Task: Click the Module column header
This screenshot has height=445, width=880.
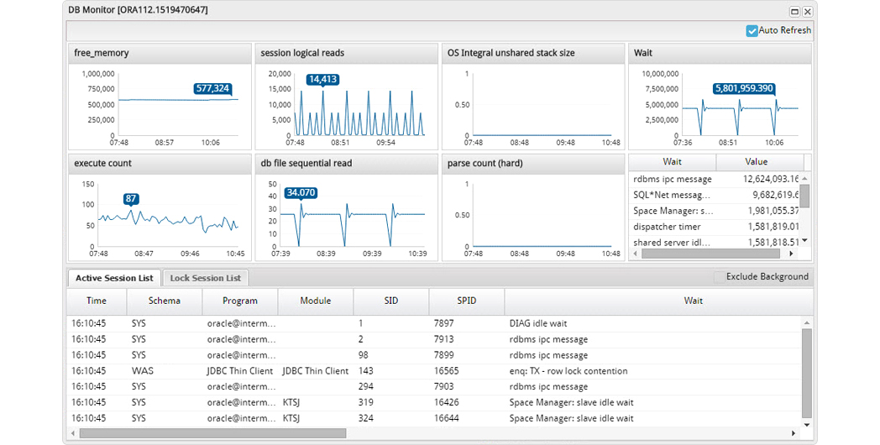Action: [x=316, y=301]
